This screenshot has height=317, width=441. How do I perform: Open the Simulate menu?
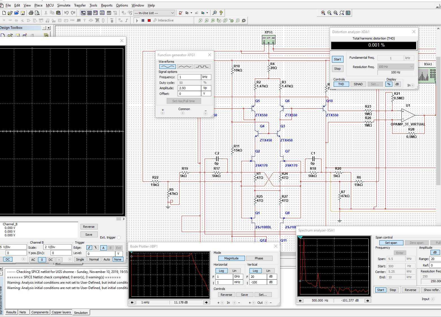coord(64,5)
